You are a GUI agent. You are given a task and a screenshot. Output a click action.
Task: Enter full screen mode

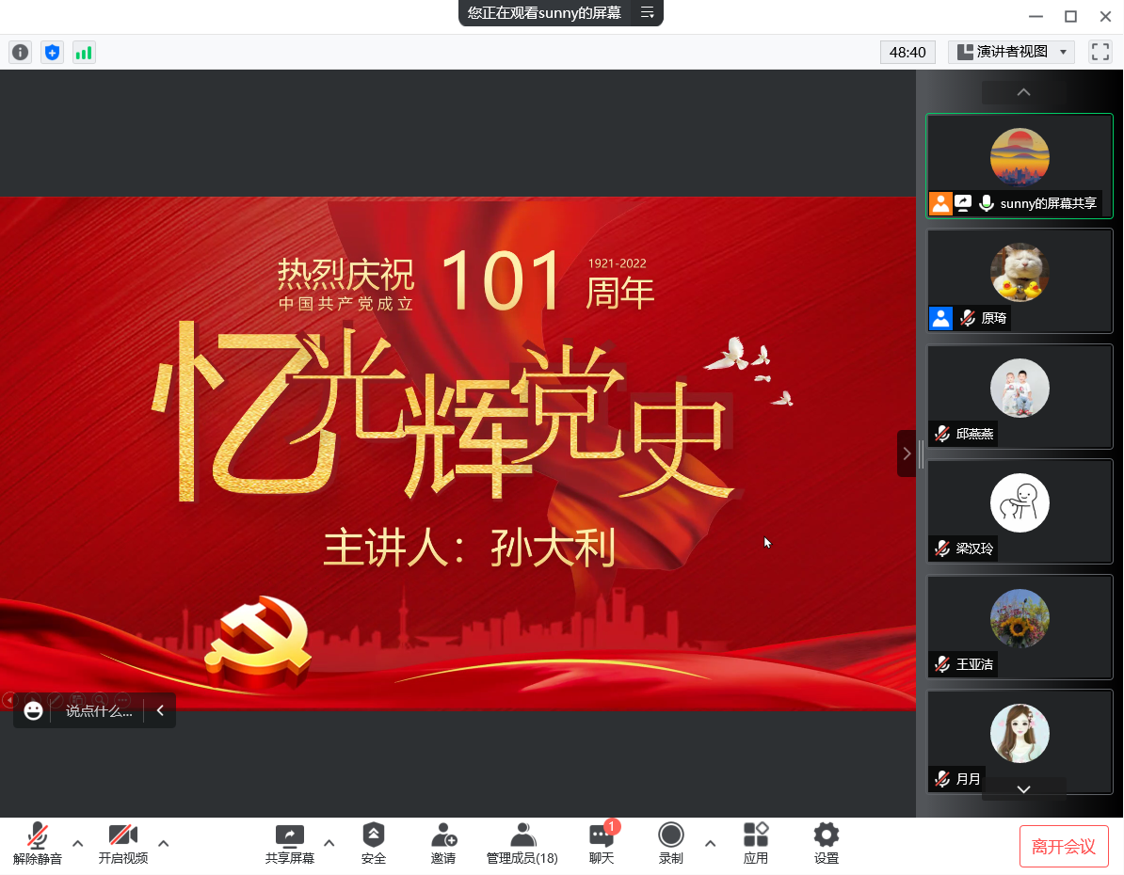(1100, 52)
